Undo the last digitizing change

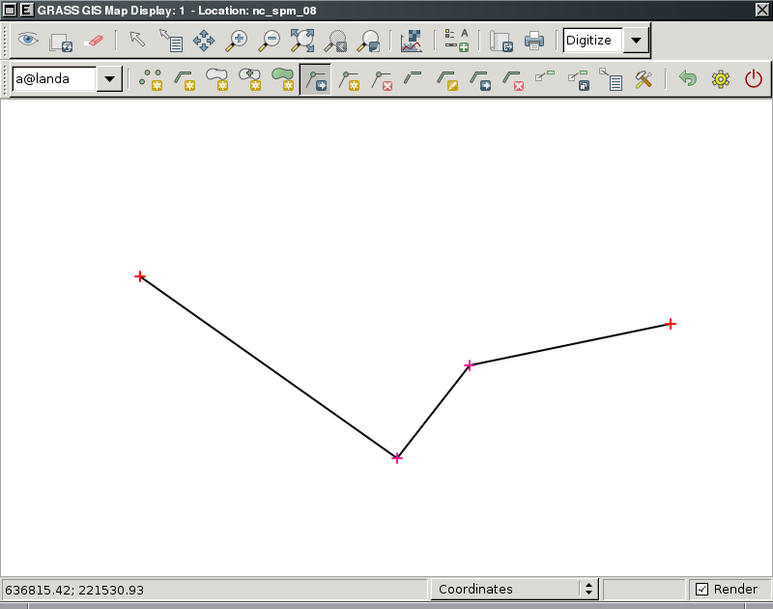[x=688, y=78]
